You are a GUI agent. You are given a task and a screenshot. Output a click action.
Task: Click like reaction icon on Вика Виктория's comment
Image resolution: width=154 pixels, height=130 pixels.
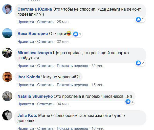pyautogui.click(x=76, y=34)
